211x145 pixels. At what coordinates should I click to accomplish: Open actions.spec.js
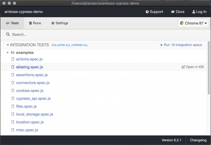[29, 59]
